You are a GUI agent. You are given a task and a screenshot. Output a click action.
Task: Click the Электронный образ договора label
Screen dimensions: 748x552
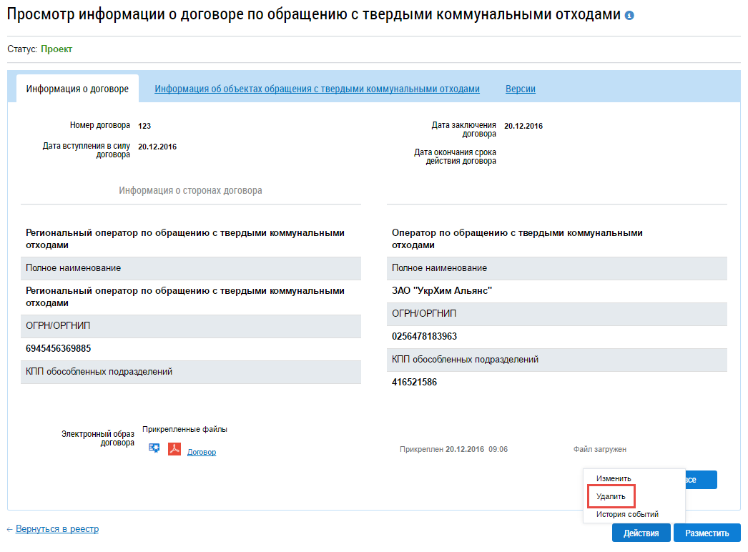click(x=97, y=438)
